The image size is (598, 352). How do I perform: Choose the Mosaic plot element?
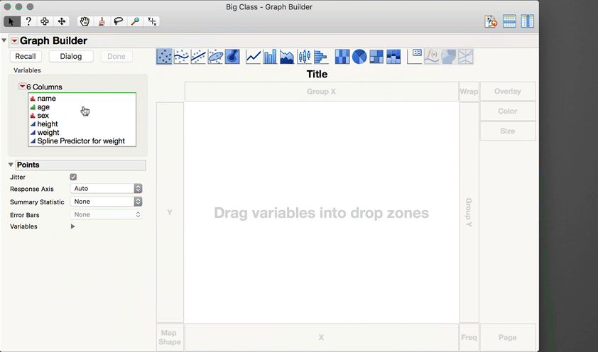pos(393,57)
